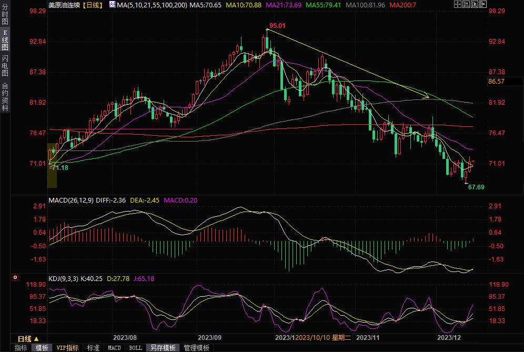524x352 pixels.
Task: Click the KDJ(9,3,3) indicator label
Action: 63,278
